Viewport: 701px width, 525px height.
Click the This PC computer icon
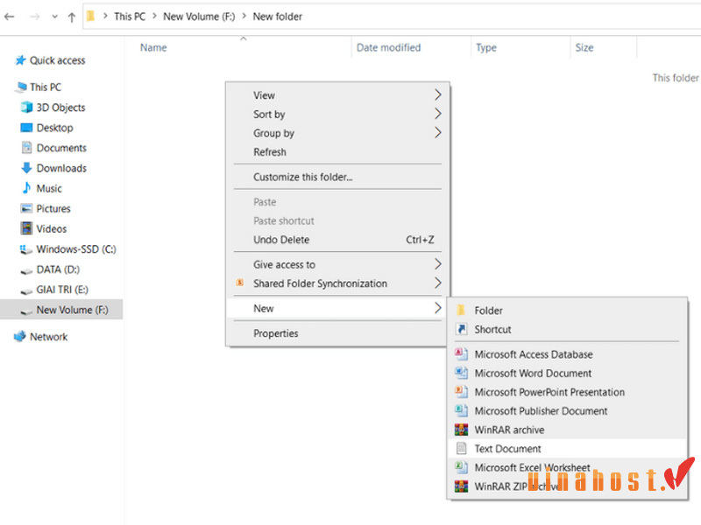click(x=20, y=87)
